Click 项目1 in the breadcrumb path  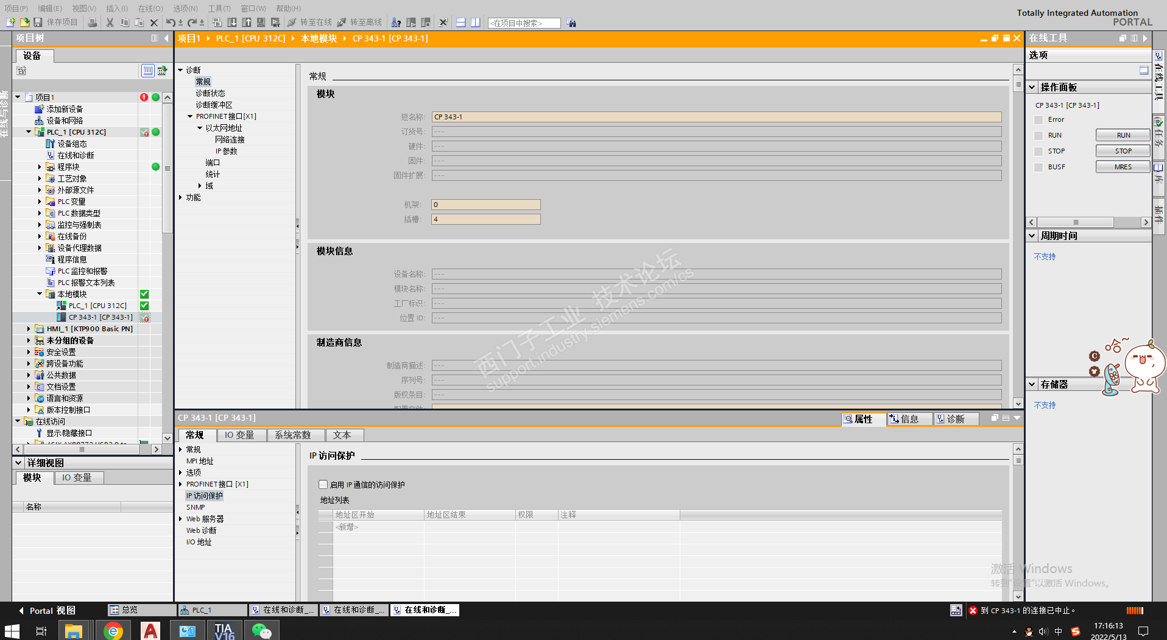[189, 38]
